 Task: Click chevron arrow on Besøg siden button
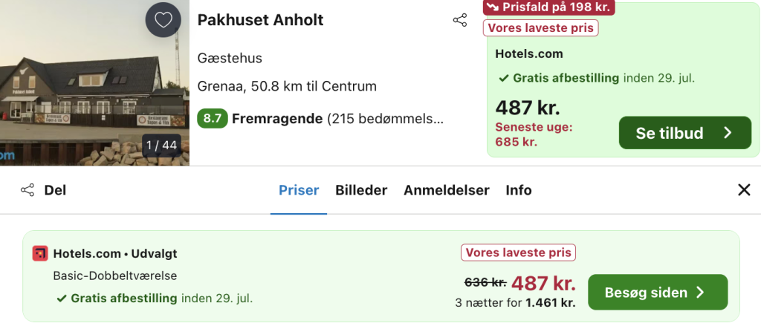coord(700,293)
